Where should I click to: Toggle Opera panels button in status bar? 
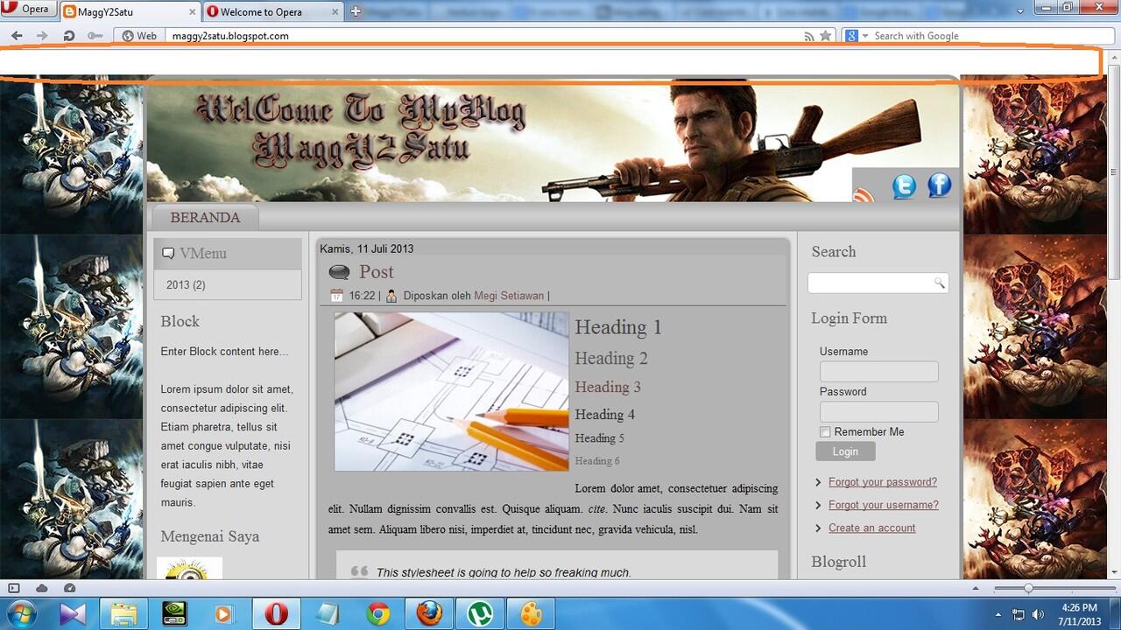click(13, 588)
